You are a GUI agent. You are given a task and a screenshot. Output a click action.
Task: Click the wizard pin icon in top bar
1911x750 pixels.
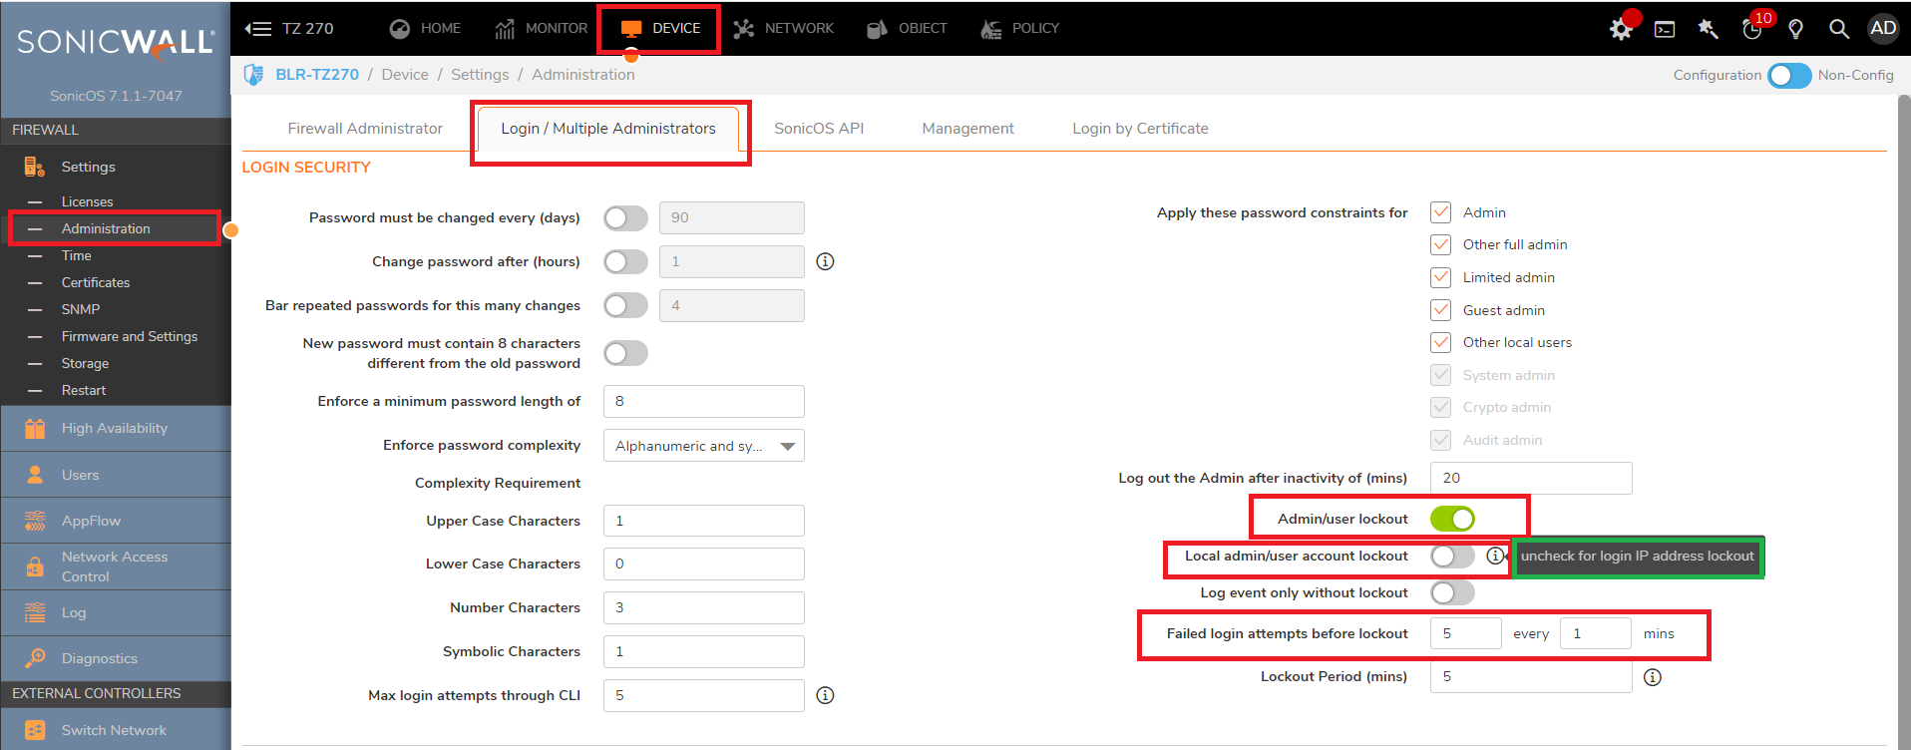click(x=1709, y=29)
